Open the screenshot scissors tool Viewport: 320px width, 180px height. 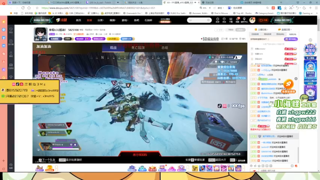(291, 8)
